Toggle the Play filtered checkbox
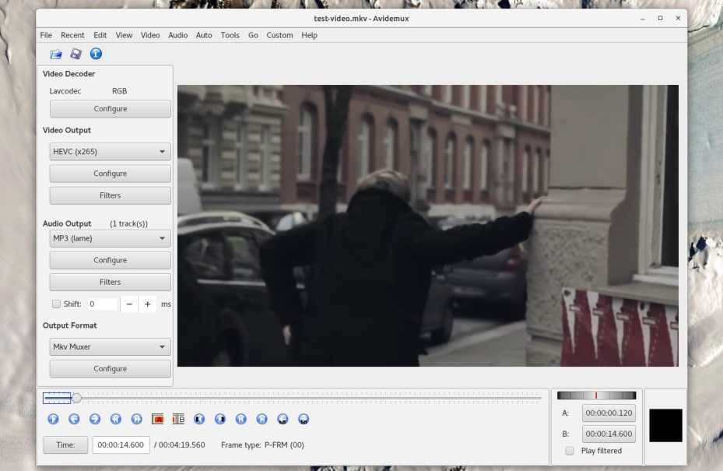Image resolution: width=723 pixels, height=471 pixels. click(570, 451)
